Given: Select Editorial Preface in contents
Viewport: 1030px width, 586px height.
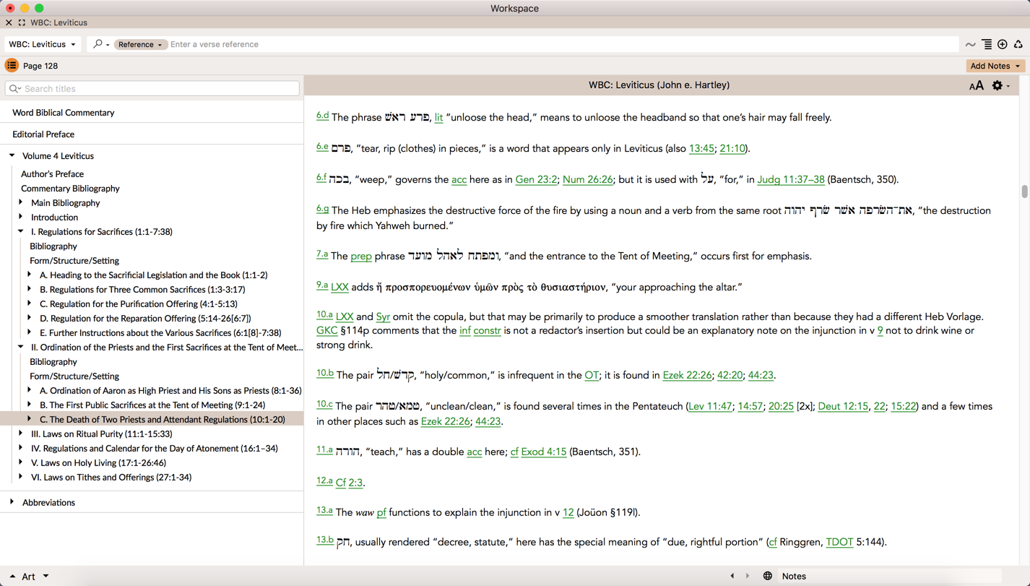Looking at the screenshot, I should (43, 134).
